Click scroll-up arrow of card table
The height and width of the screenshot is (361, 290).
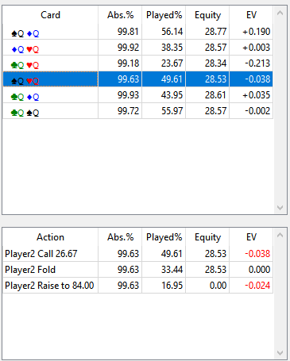point(280,13)
